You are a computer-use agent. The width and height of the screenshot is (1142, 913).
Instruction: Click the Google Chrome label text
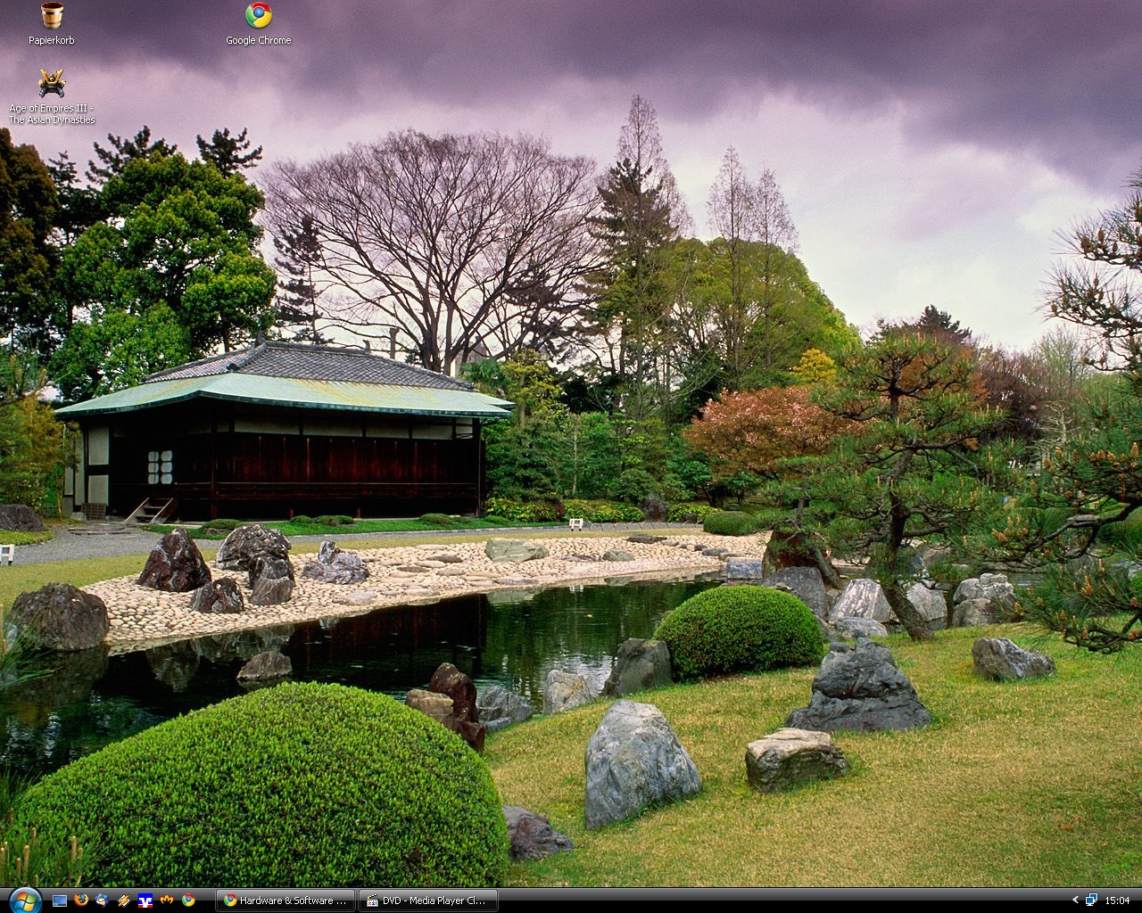coord(258,40)
